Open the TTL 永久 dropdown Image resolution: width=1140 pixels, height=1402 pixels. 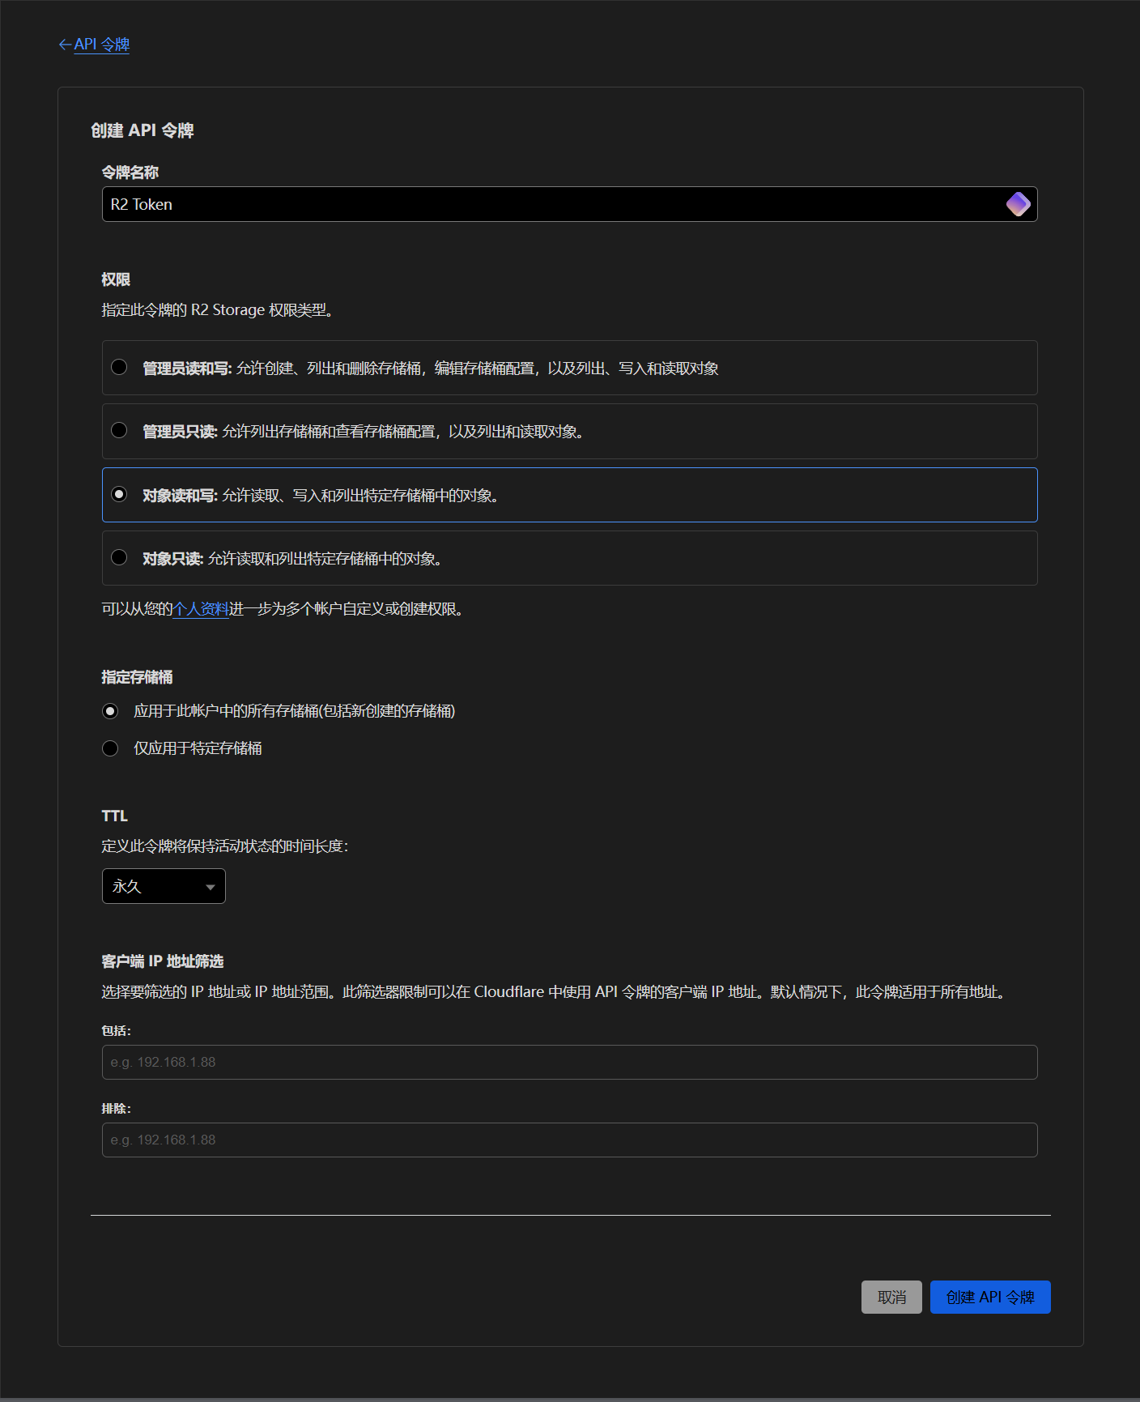tap(164, 886)
